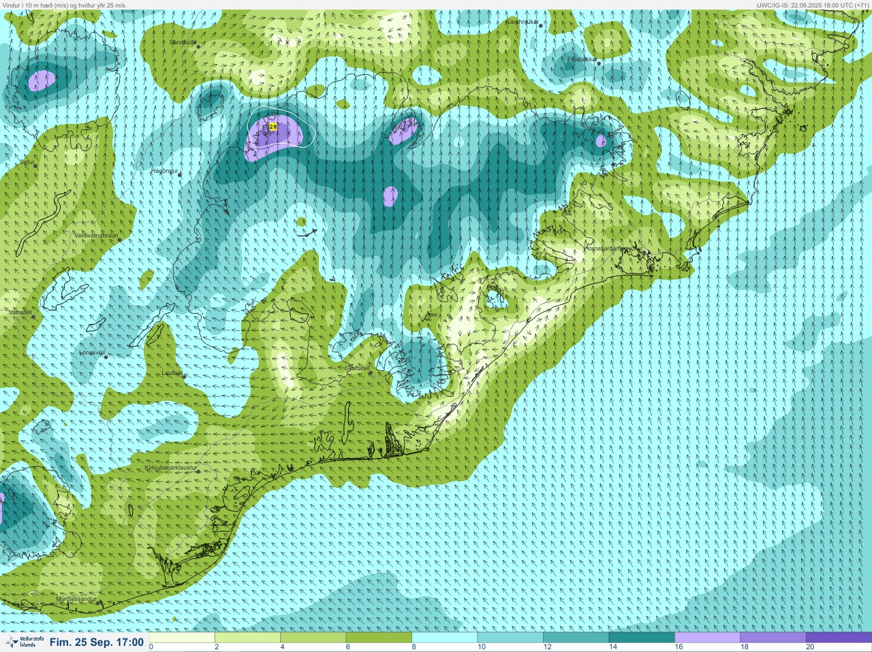Click the forecast time Fim. 25 Sep. 17:00
872x652 pixels.
[96, 642]
